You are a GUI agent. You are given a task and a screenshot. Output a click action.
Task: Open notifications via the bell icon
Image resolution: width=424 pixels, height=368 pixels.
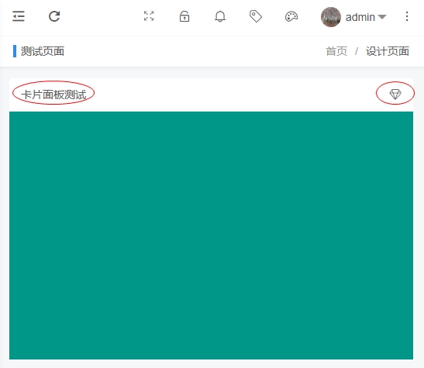click(x=220, y=16)
